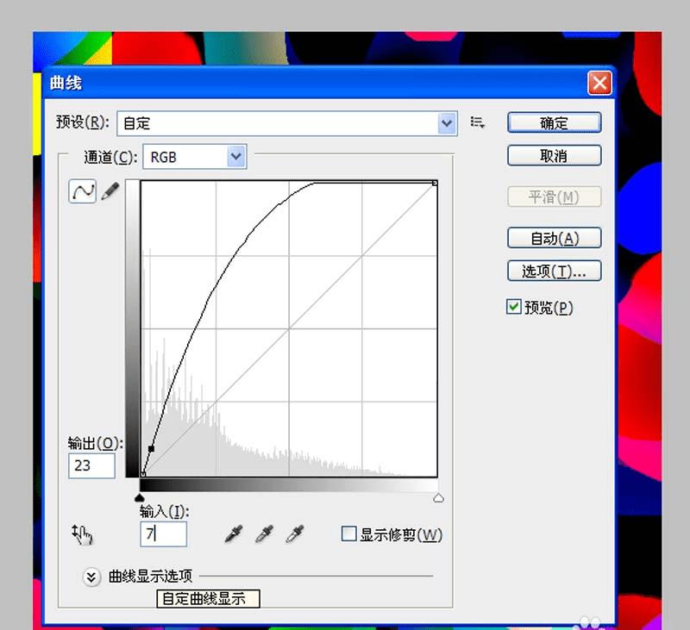Pick the gray point eyedropper
690x630 pixels.
265,533
